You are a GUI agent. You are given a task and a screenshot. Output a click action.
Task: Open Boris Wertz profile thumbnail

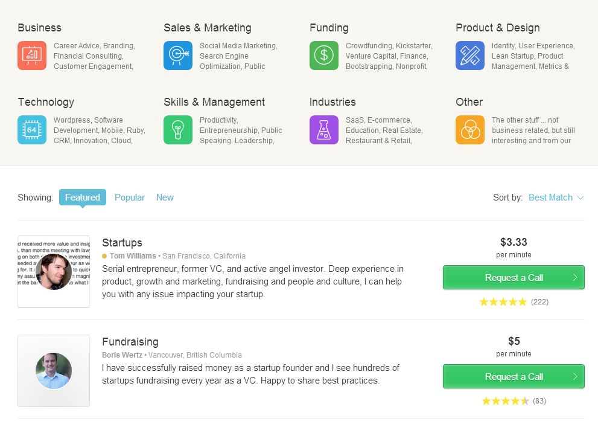(x=54, y=371)
